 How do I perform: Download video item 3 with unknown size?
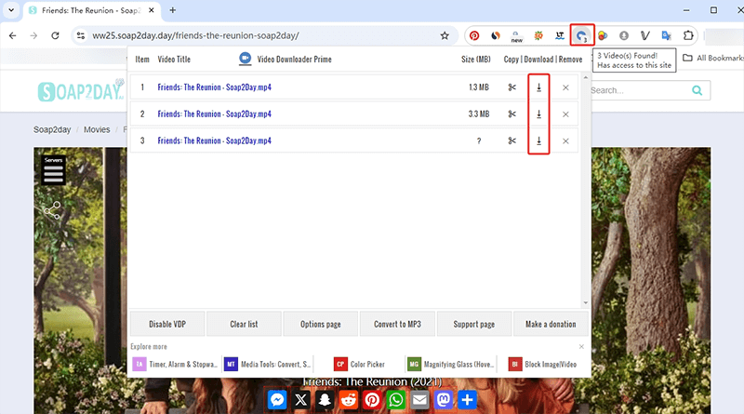point(538,140)
